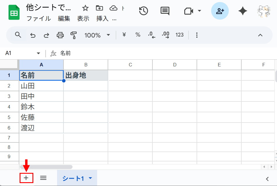Screen dimensions: 277x186
Task: Collapse the toolbar with the up chevron
Action: point(260,35)
